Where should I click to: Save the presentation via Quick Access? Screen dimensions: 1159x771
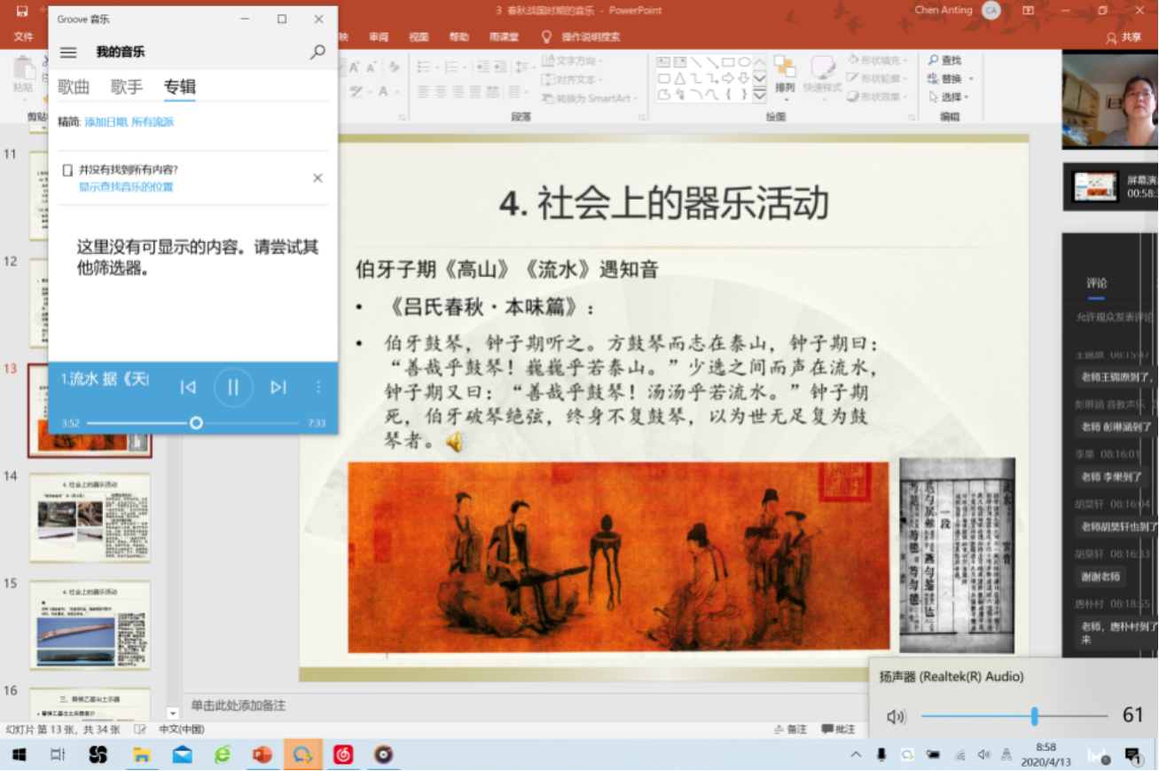[22, 11]
